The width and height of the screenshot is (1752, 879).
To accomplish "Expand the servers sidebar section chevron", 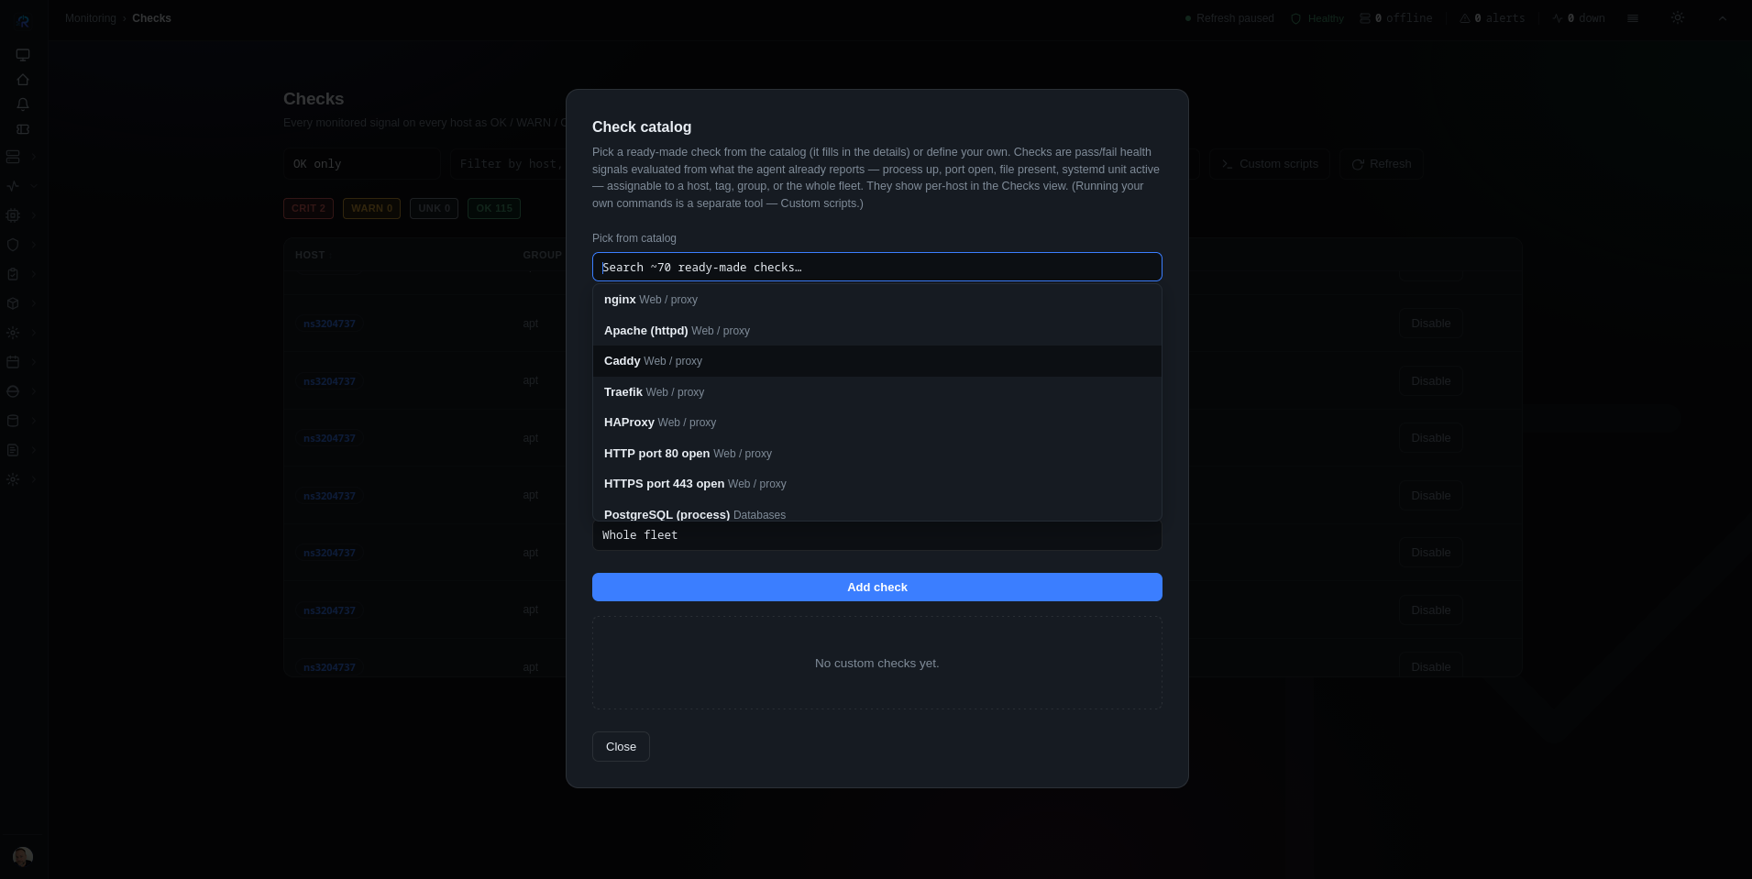I will tap(34, 157).
